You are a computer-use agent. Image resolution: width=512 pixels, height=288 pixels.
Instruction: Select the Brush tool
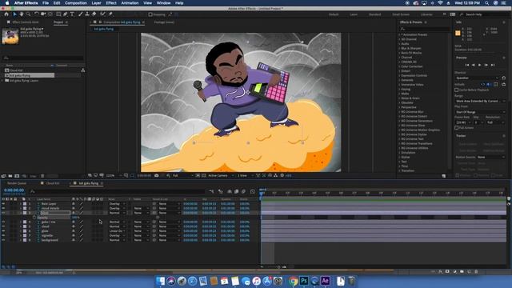click(80, 14)
